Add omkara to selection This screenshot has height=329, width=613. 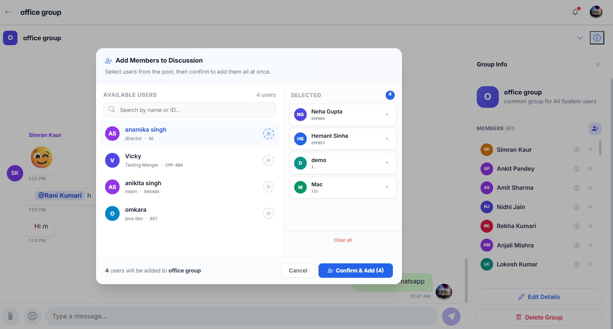coord(268,214)
